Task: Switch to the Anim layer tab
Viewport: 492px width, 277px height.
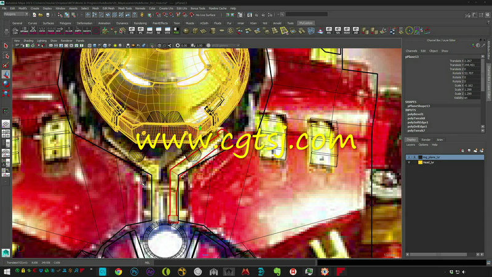Action: [440, 140]
